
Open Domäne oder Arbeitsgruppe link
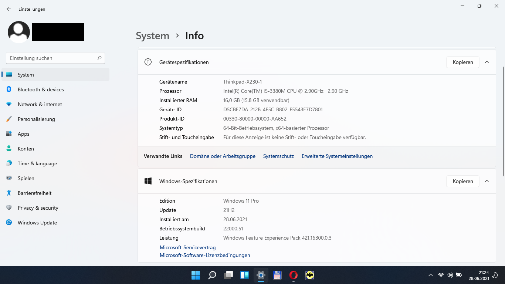click(223, 156)
